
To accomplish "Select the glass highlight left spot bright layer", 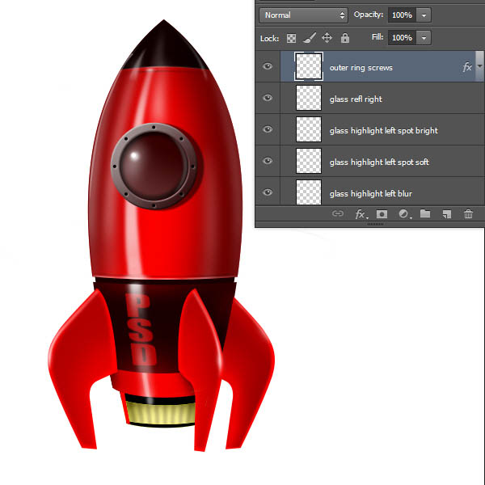I will (384, 130).
